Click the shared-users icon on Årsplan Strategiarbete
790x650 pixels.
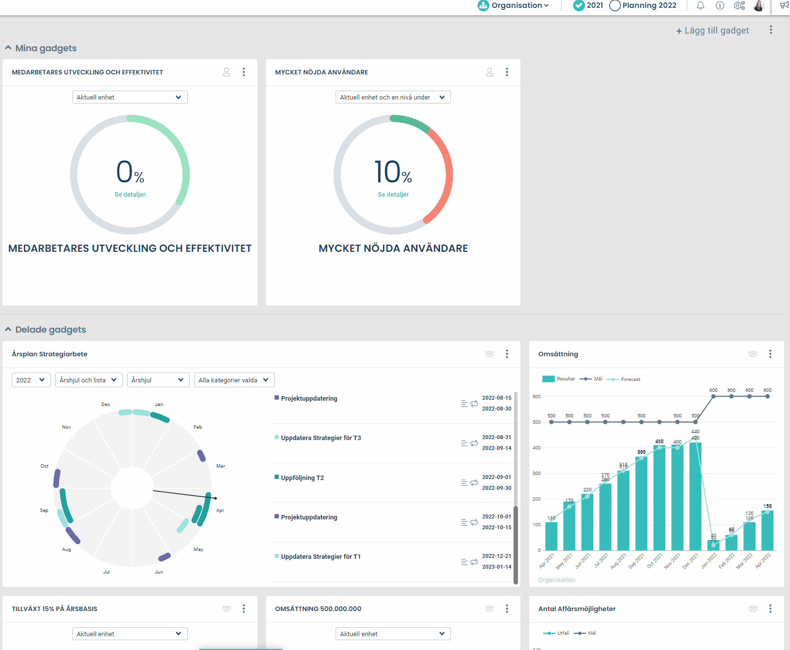click(x=489, y=354)
